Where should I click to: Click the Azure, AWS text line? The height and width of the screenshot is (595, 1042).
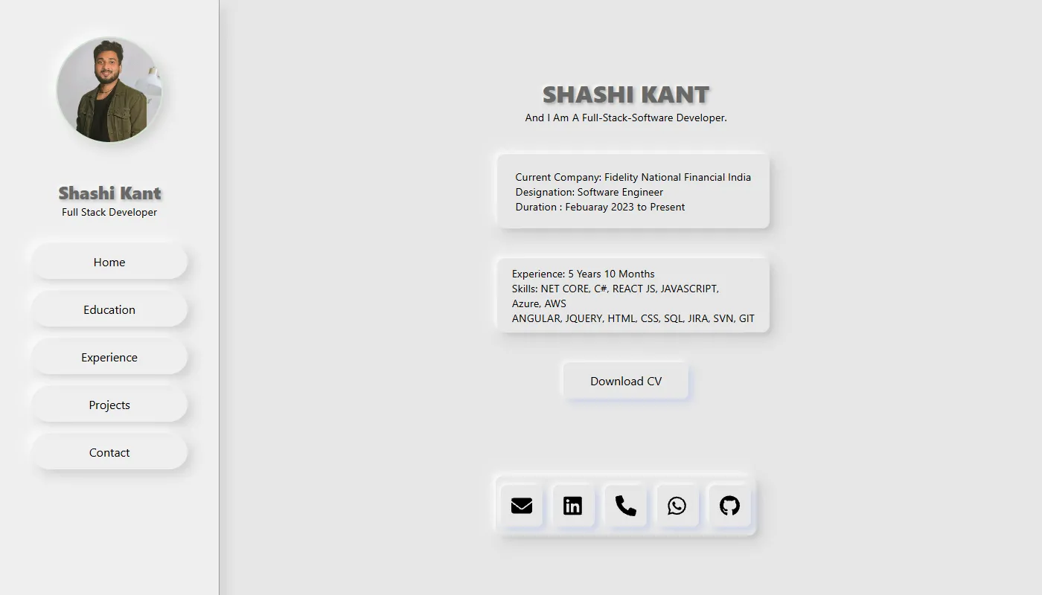[539, 303]
